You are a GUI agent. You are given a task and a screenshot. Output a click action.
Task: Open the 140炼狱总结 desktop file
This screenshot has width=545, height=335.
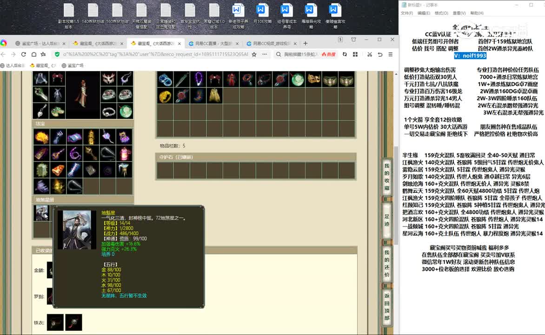click(x=93, y=14)
